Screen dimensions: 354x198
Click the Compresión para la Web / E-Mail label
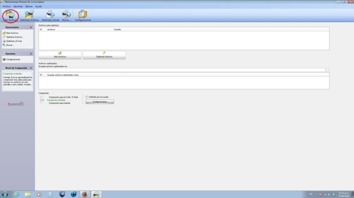[63, 97]
